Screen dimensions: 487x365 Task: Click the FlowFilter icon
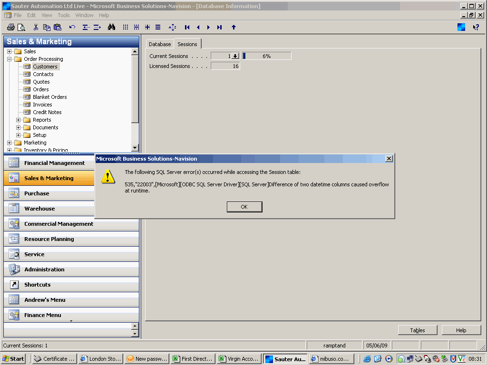[147, 27]
